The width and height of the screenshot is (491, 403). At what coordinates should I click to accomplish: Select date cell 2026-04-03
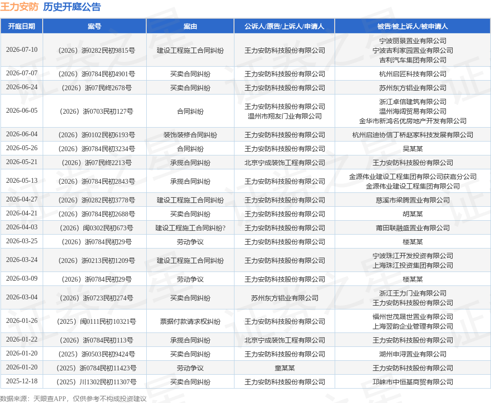[22, 227]
